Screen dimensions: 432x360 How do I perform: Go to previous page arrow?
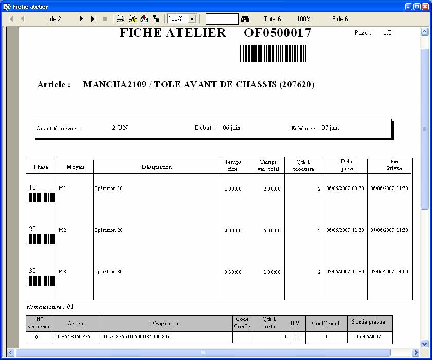(23, 18)
